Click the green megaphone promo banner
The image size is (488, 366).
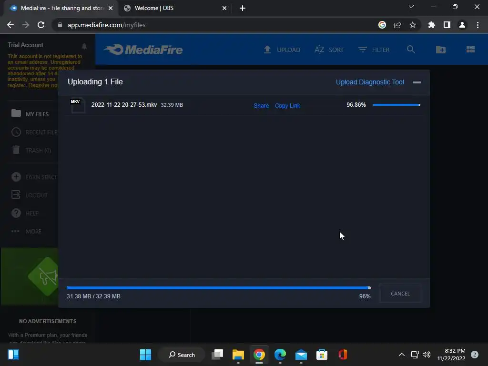click(30, 276)
